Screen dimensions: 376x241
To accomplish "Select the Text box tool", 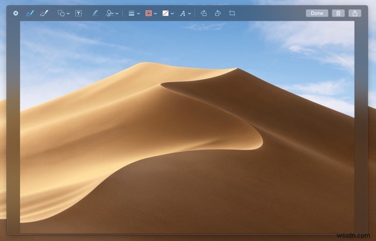I will click(x=78, y=13).
